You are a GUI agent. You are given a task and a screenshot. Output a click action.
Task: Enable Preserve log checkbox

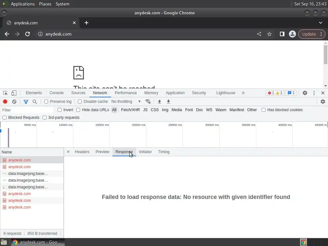[x=46, y=102]
